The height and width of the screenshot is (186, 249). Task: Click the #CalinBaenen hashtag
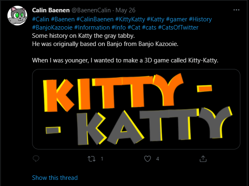tap(95, 19)
